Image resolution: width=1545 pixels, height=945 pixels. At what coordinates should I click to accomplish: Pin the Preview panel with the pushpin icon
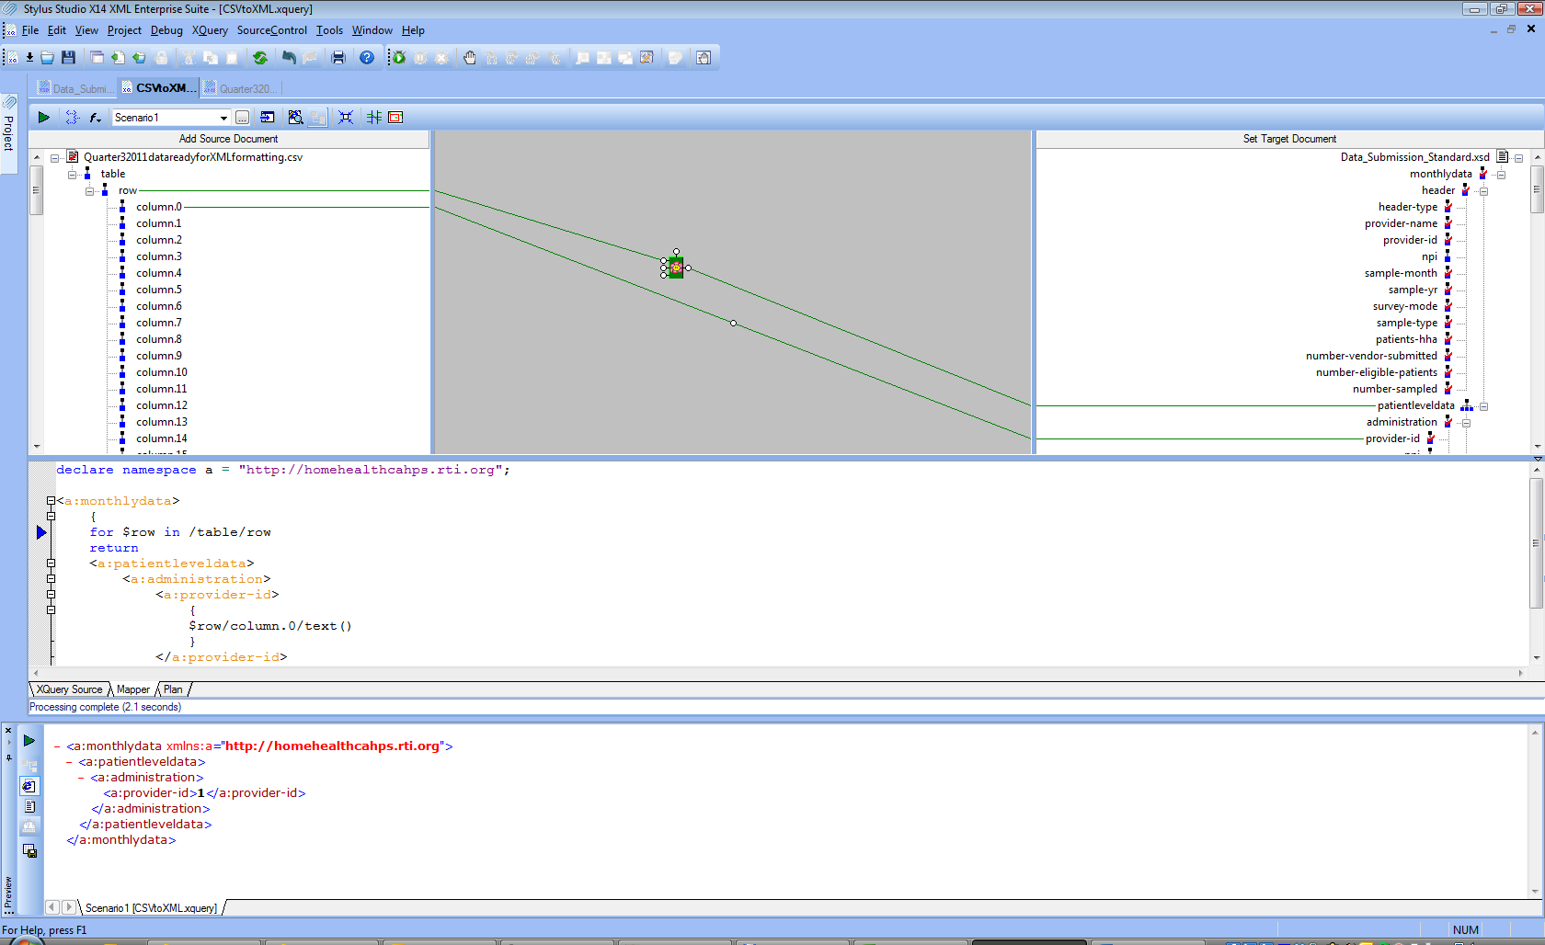point(8,758)
